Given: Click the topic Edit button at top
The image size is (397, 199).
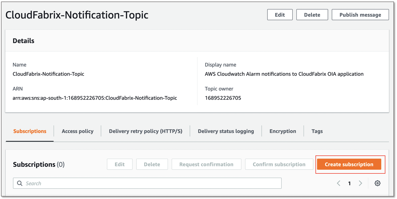Looking at the screenshot, I should pyautogui.click(x=280, y=15).
